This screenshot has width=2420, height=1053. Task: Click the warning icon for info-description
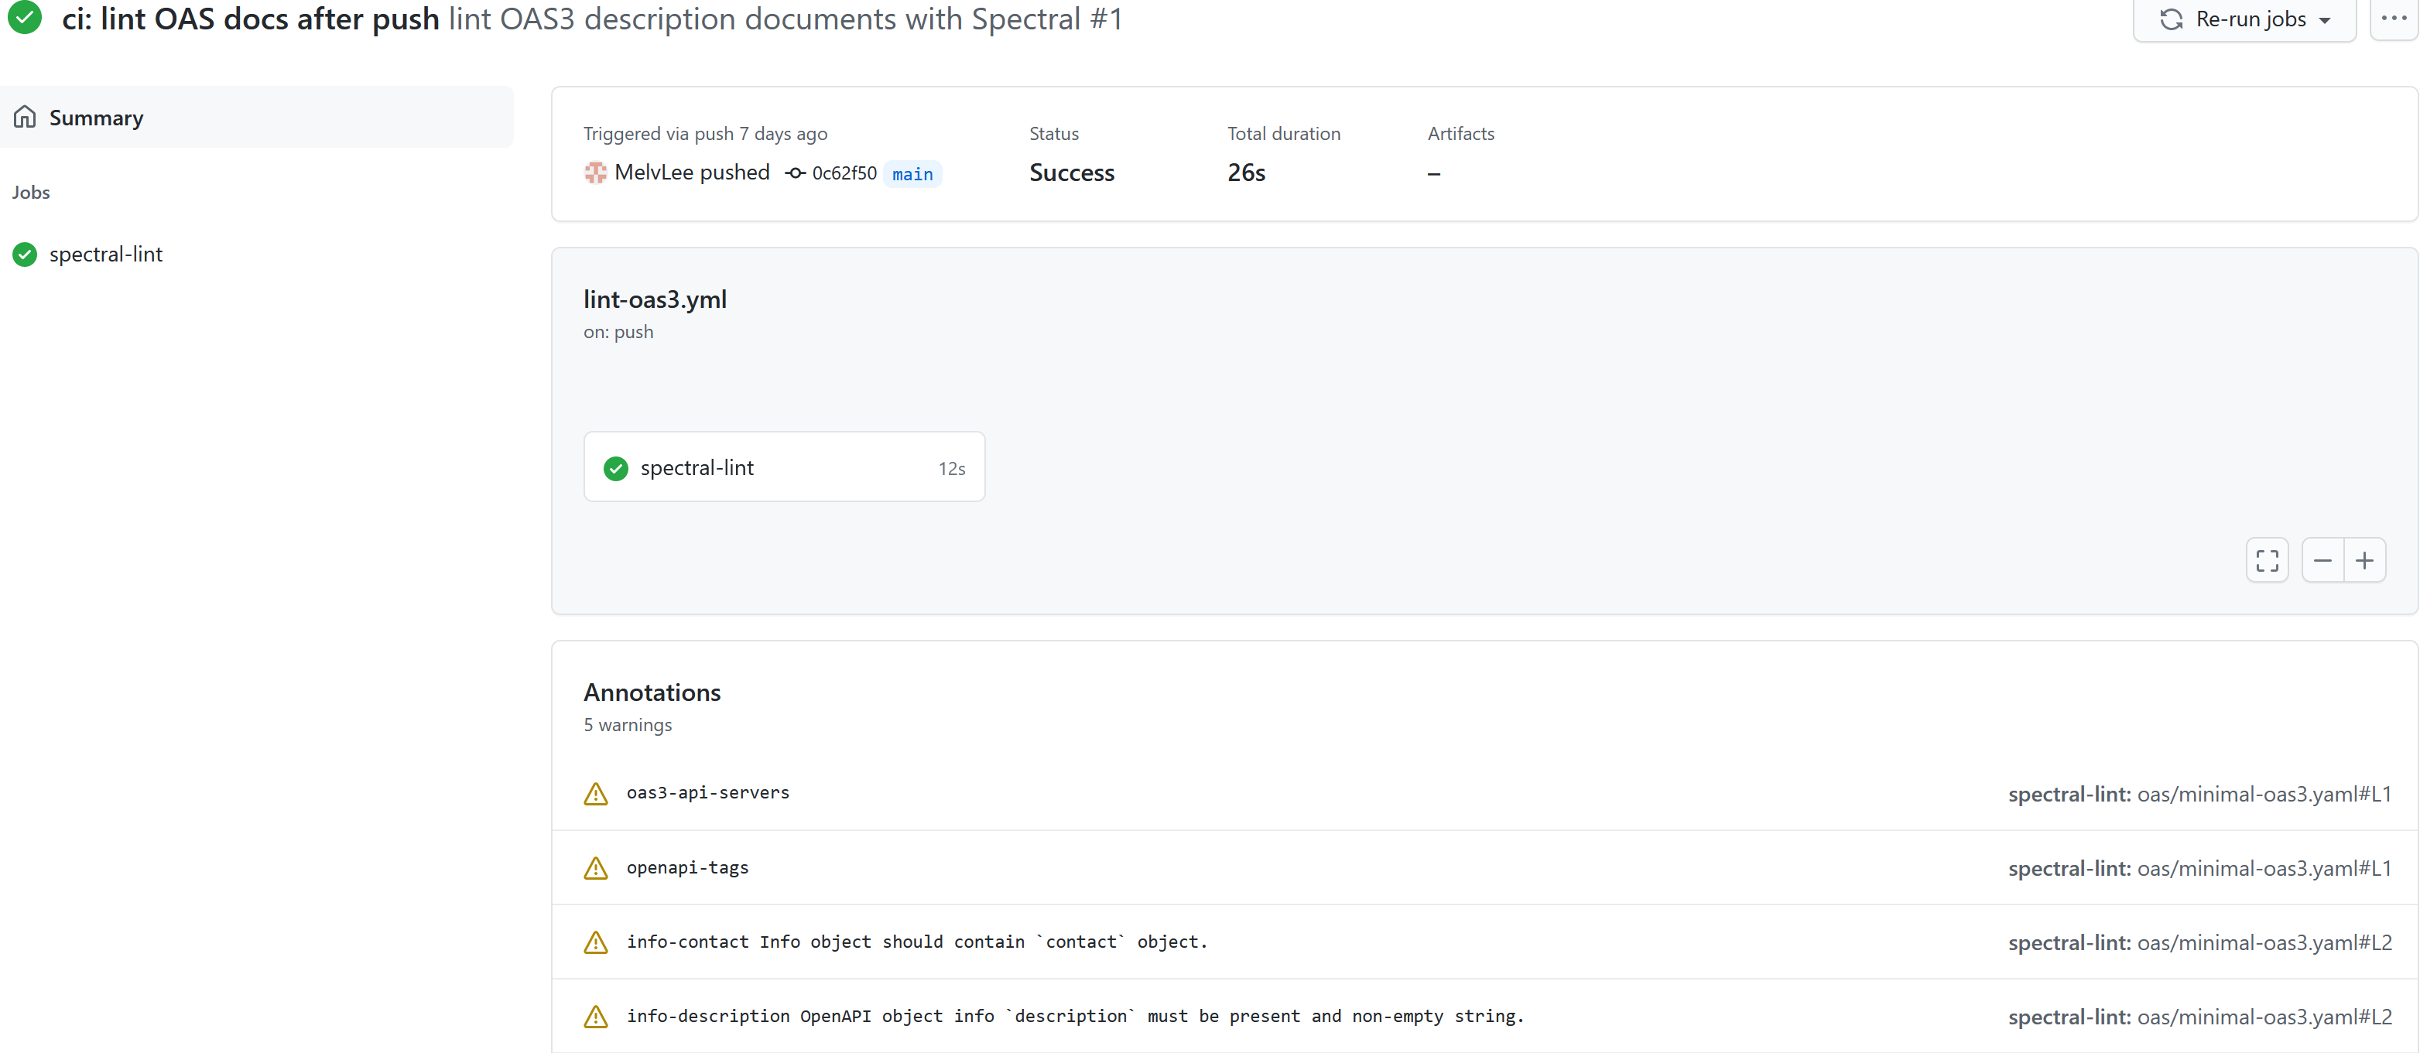[596, 1017]
